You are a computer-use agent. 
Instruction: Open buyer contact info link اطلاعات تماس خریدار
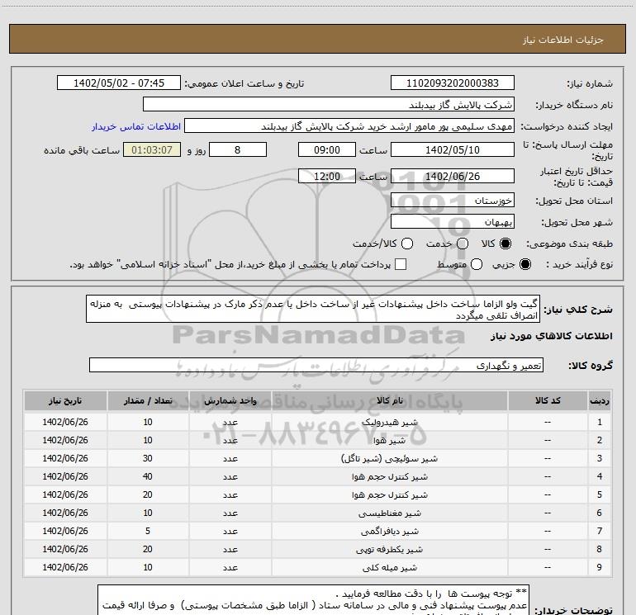[x=136, y=126]
